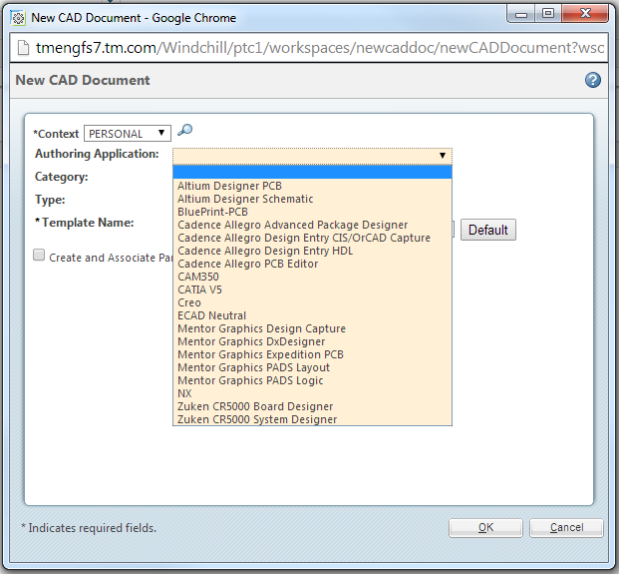Select Mentor Graphics Design Capture

coord(312,328)
